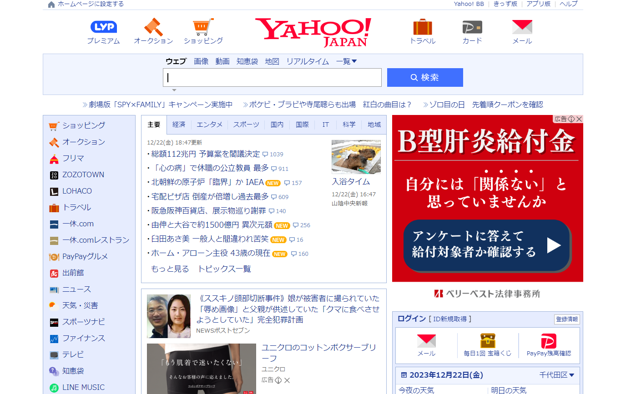Select the IT news tab
The height and width of the screenshot is (394, 626).
click(x=326, y=125)
